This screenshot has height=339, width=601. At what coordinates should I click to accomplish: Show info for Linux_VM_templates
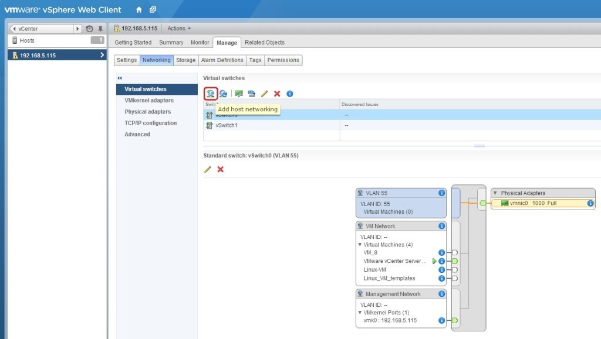pyautogui.click(x=441, y=279)
